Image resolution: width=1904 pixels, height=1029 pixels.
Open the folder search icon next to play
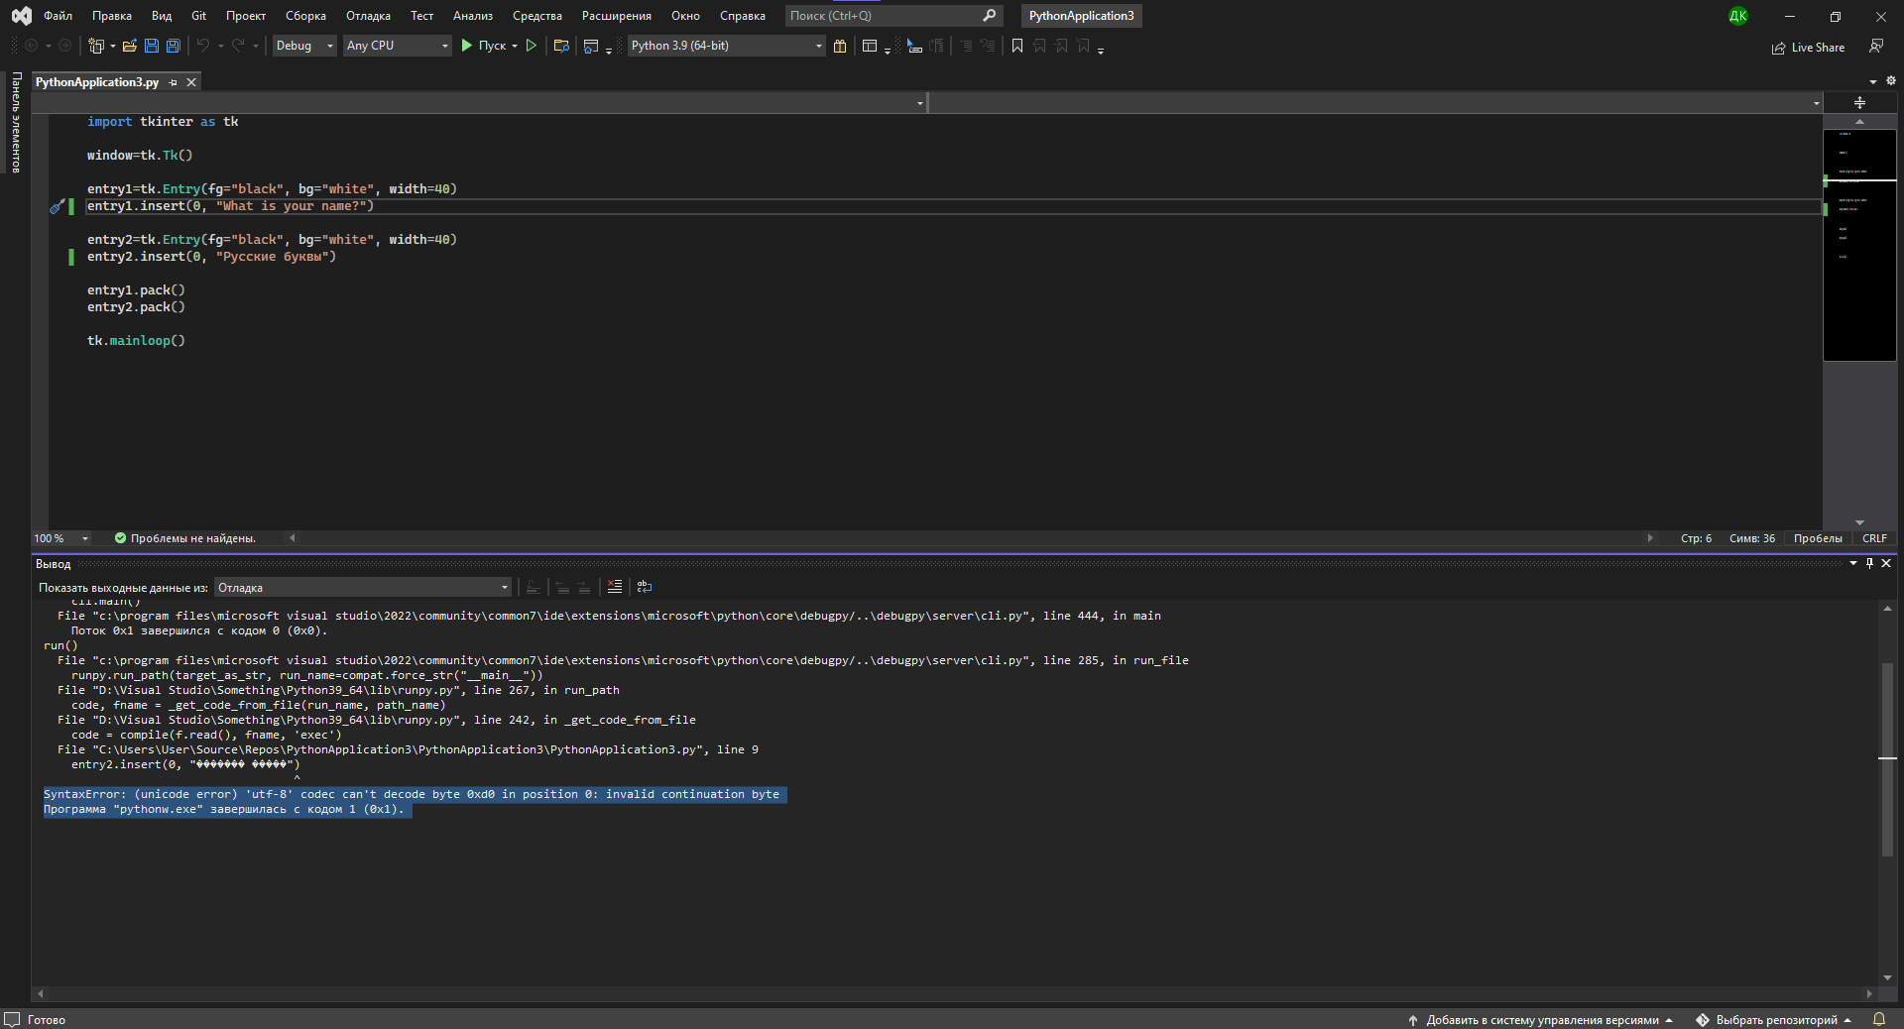[561, 46]
